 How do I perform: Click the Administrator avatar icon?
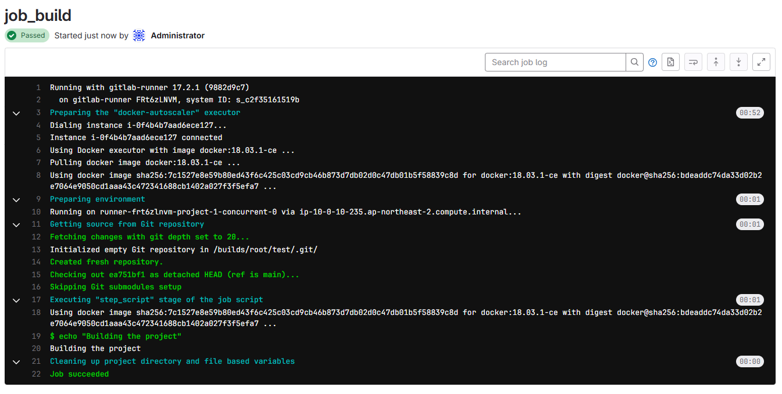pos(139,35)
